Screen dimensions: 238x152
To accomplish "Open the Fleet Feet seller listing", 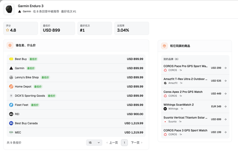I will pos(76,105).
